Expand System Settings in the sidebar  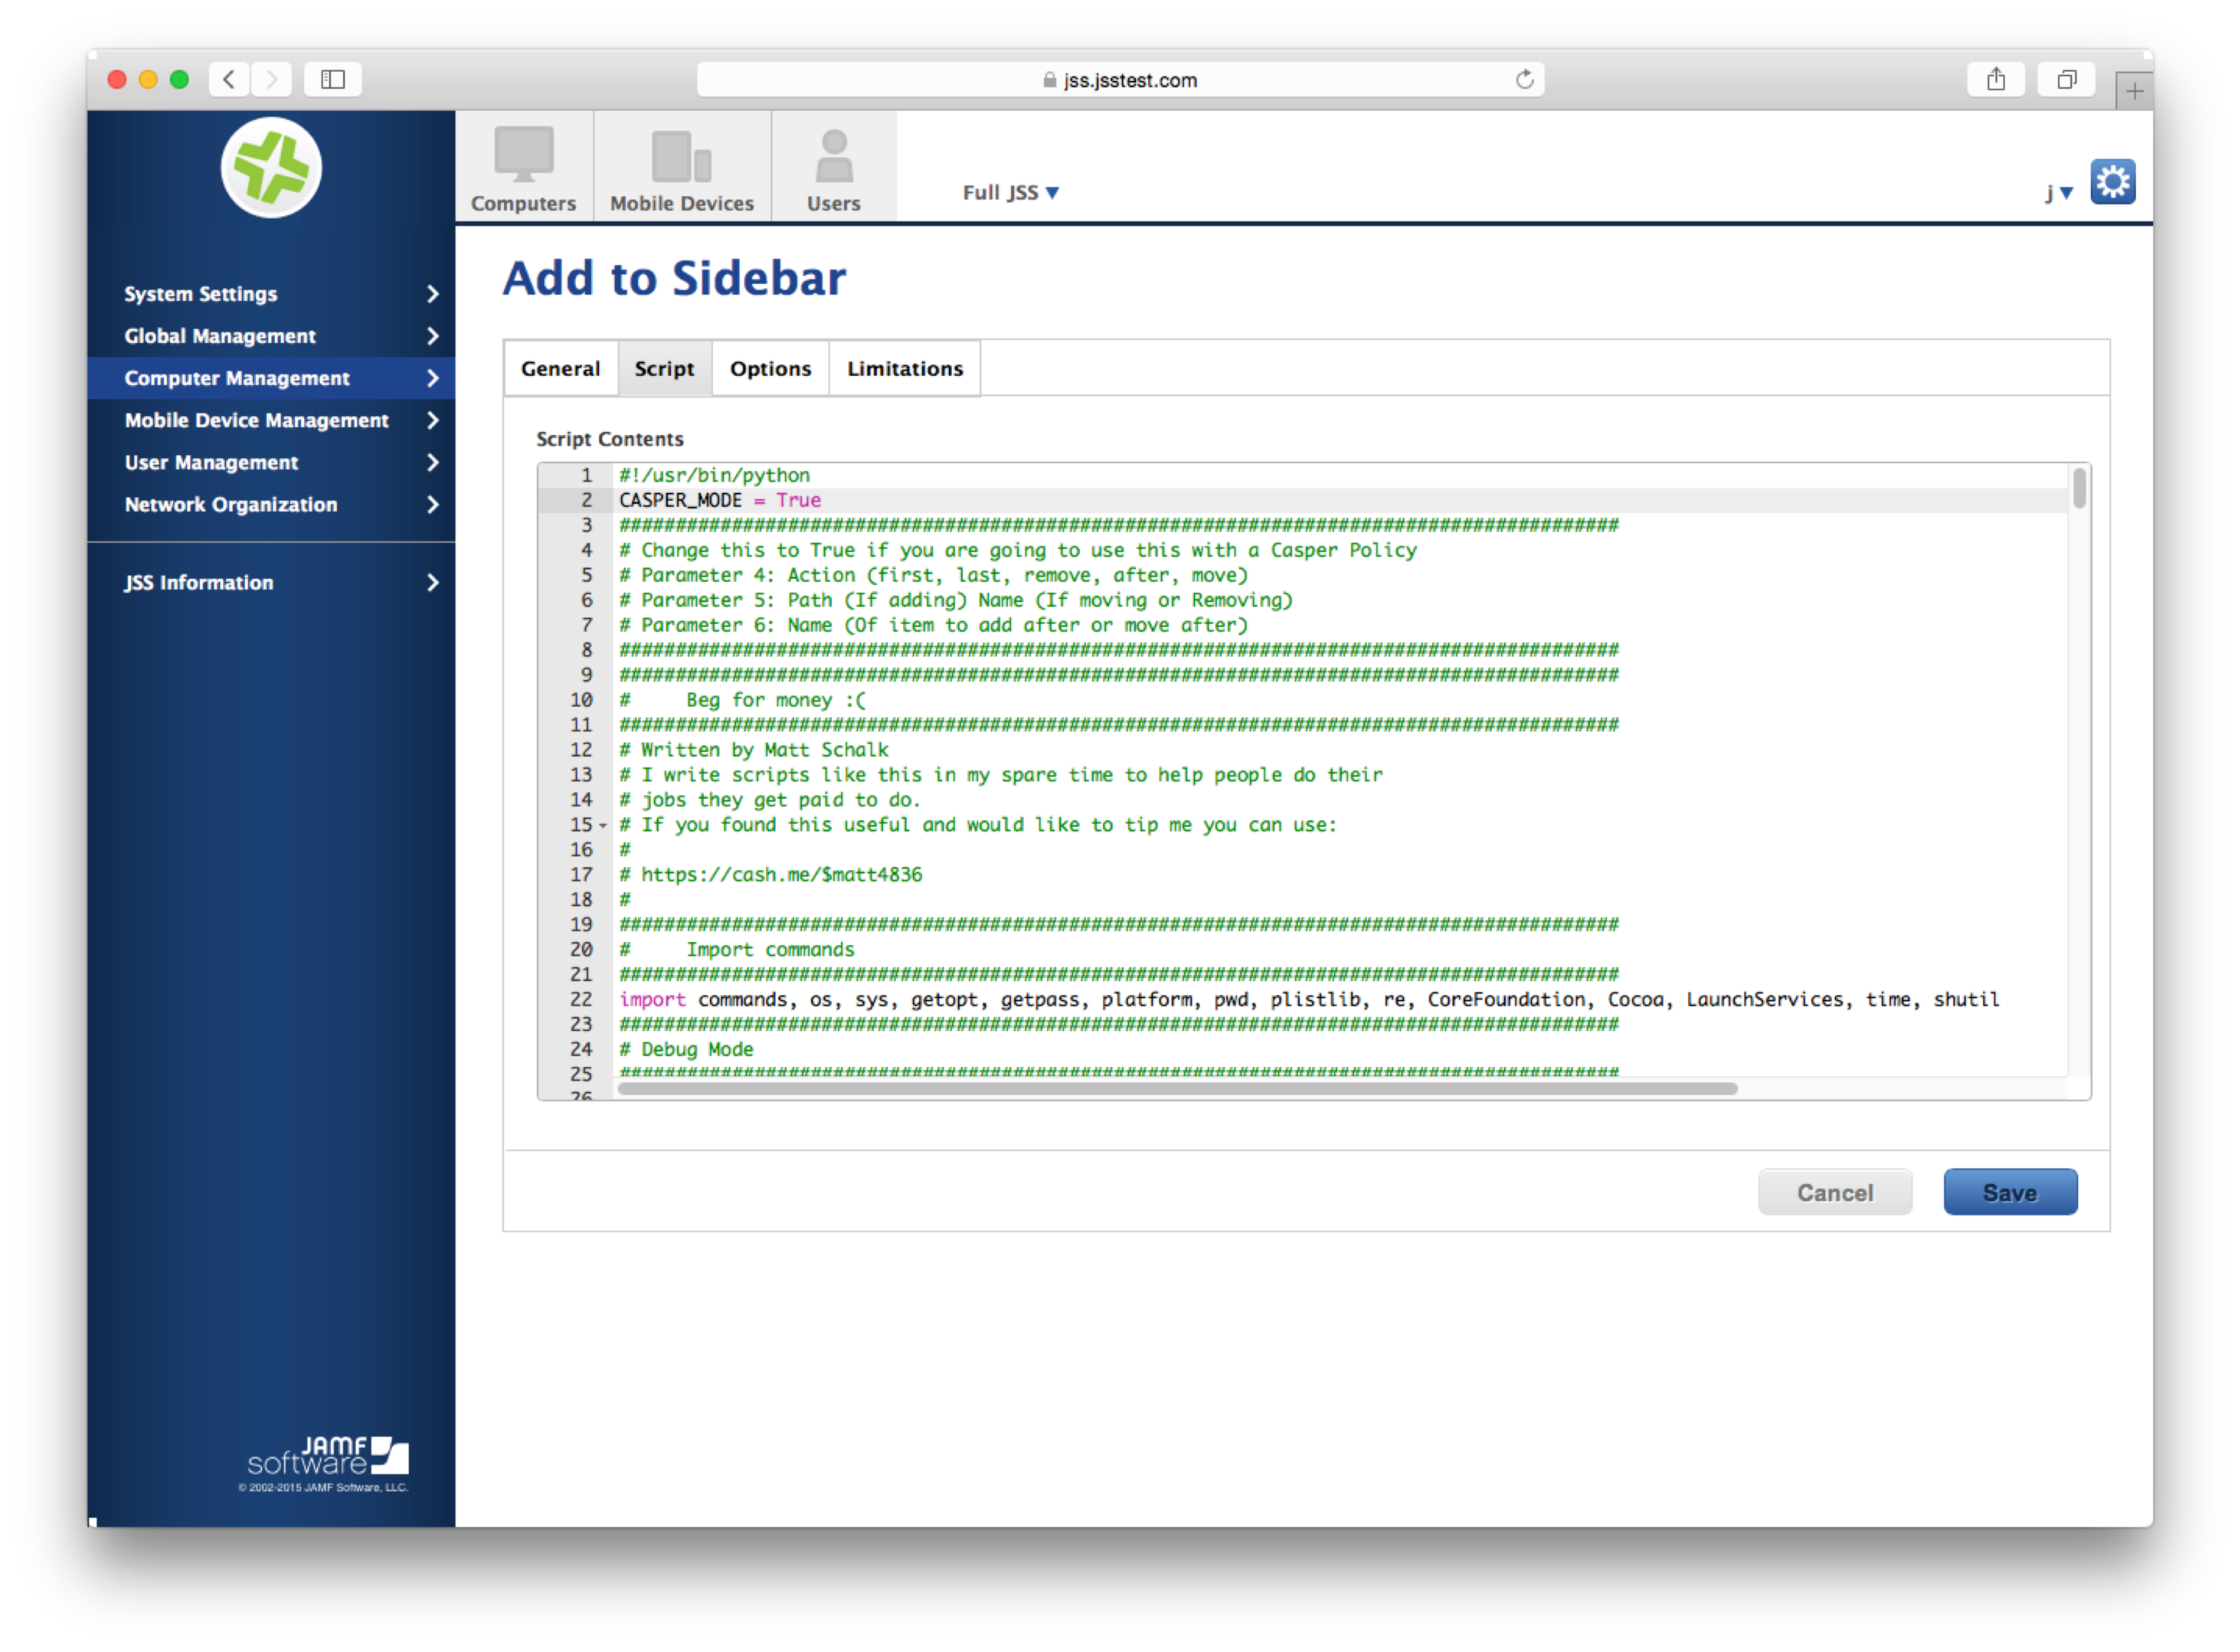(271, 294)
